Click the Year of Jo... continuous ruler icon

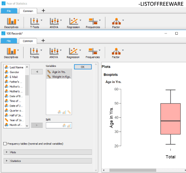point(7,120)
